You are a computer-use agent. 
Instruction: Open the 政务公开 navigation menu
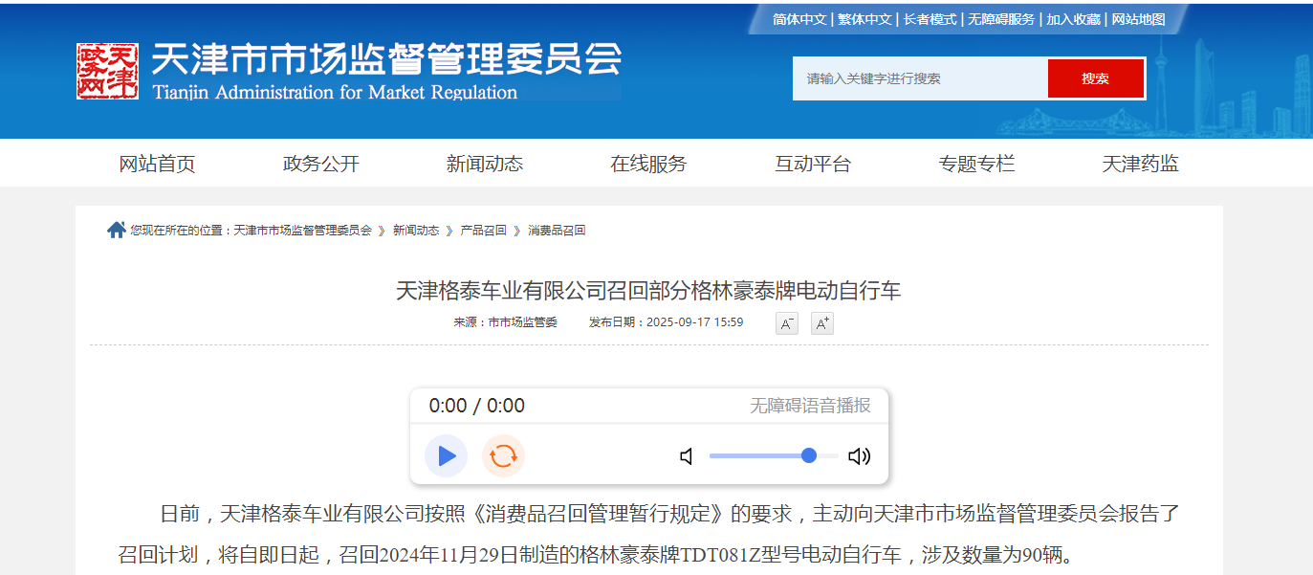point(321,164)
